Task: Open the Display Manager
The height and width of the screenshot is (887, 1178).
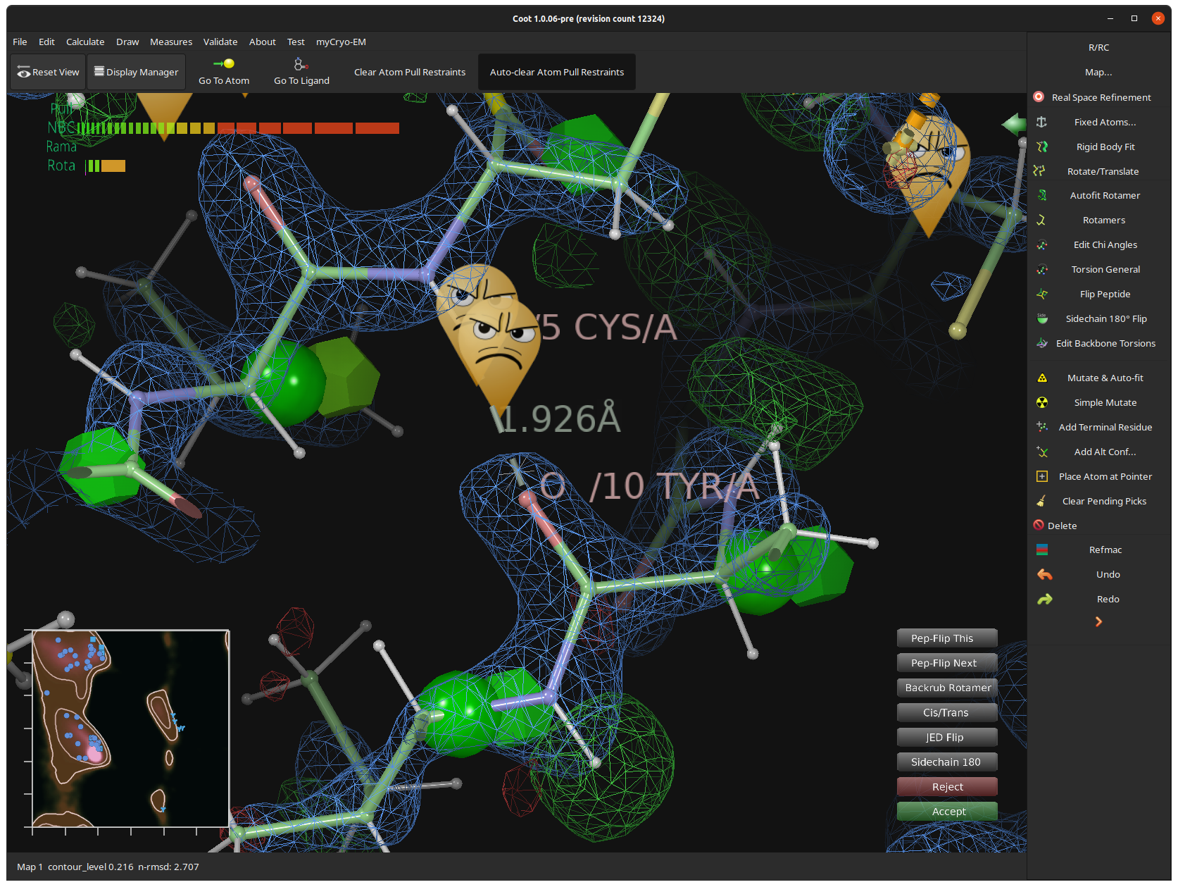Action: [x=136, y=72]
